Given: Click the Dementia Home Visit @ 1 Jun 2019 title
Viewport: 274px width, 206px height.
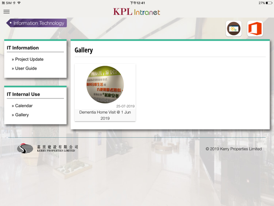Looking at the screenshot, I should click(105, 115).
